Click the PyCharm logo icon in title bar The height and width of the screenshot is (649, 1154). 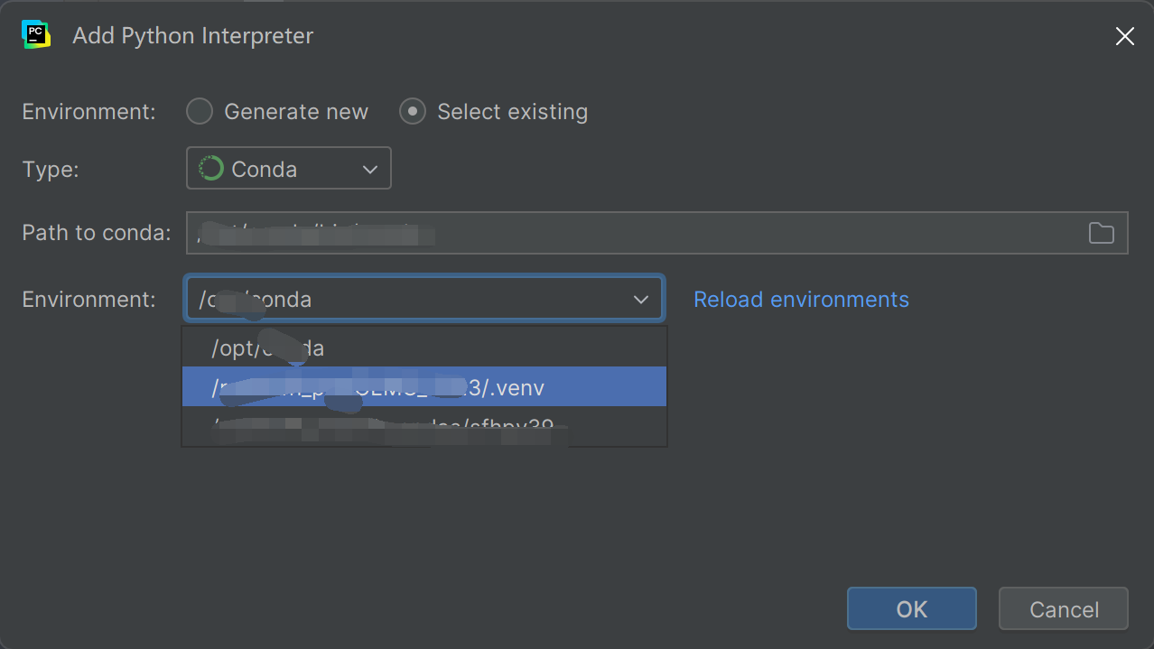(35, 35)
